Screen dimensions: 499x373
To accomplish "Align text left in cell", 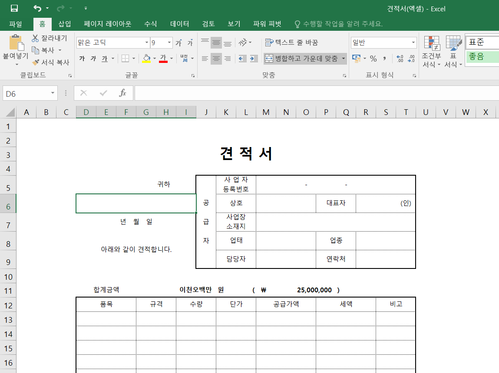I will pyautogui.click(x=205, y=59).
